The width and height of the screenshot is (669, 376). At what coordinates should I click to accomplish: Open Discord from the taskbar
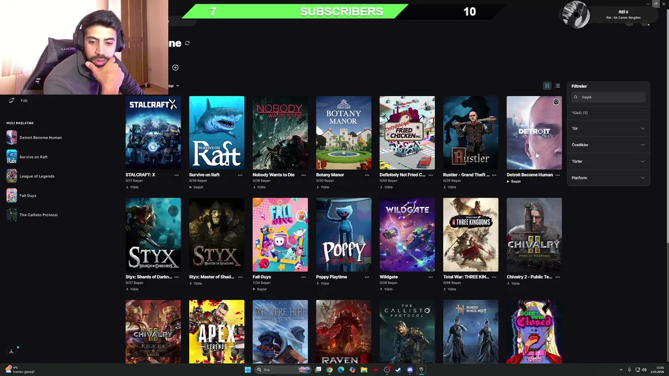[410, 370]
